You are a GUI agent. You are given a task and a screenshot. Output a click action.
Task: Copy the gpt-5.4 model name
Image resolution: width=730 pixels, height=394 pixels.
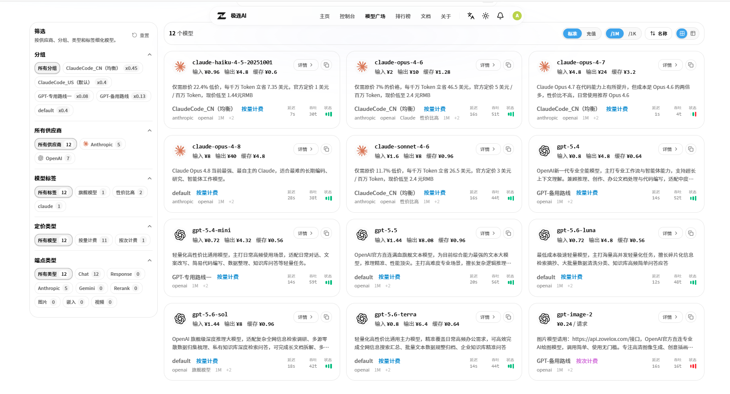[x=691, y=149]
